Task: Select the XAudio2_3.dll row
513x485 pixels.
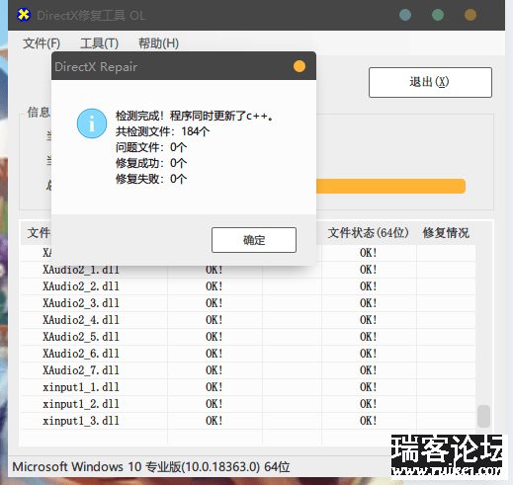Action: [248, 303]
